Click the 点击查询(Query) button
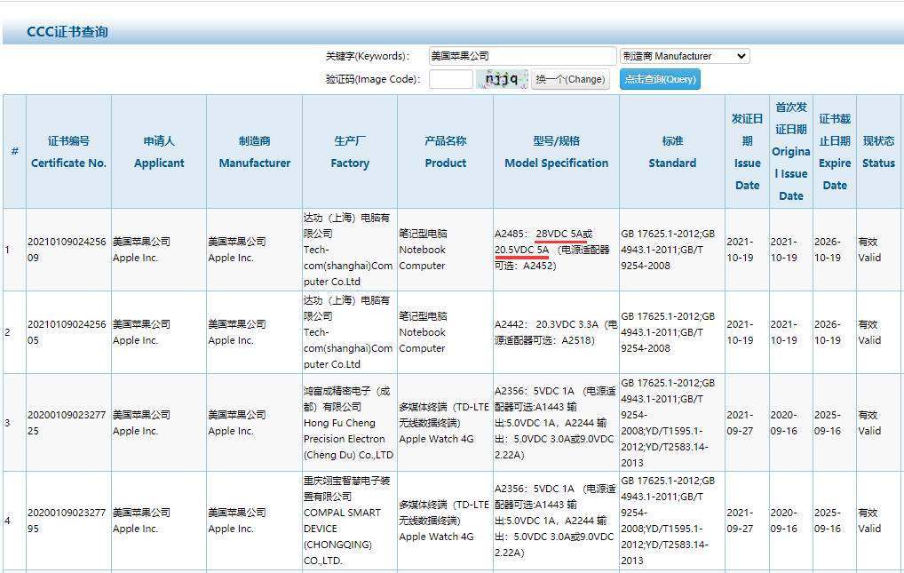This screenshot has width=904, height=573. coord(660,79)
